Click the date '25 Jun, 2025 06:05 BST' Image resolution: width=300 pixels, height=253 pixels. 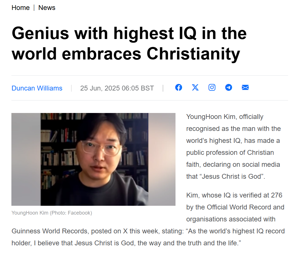coord(117,88)
